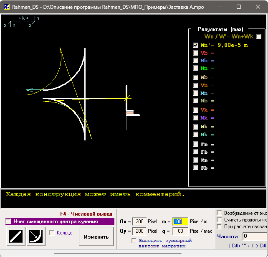This screenshot has height=257, width=268.
Task: Click the Частота frequency input field
Action: [255, 237]
